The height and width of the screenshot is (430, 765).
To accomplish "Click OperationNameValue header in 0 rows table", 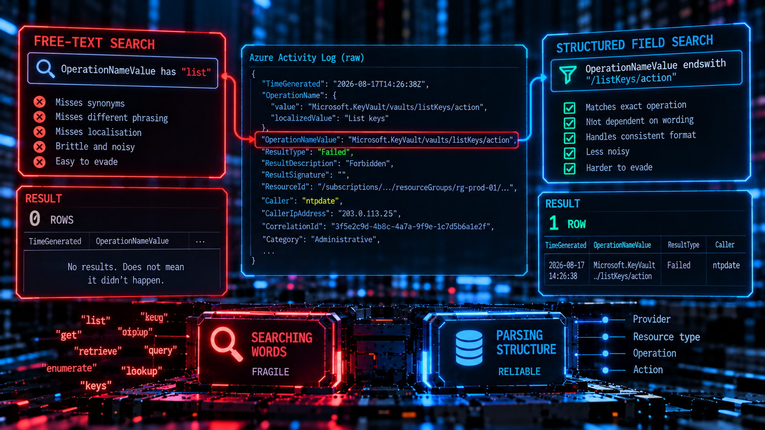I will [x=132, y=241].
